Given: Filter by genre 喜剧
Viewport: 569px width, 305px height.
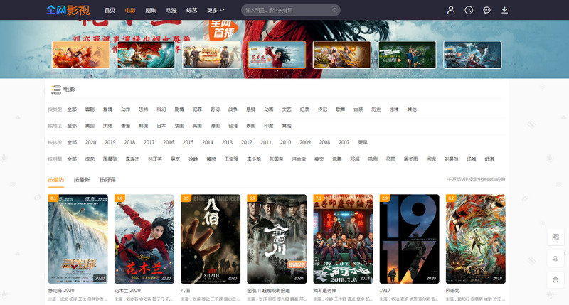Looking at the screenshot, I should pyautogui.click(x=90, y=109).
